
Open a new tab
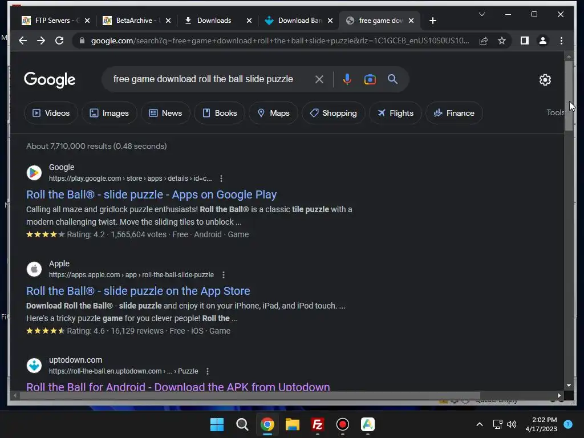432,21
